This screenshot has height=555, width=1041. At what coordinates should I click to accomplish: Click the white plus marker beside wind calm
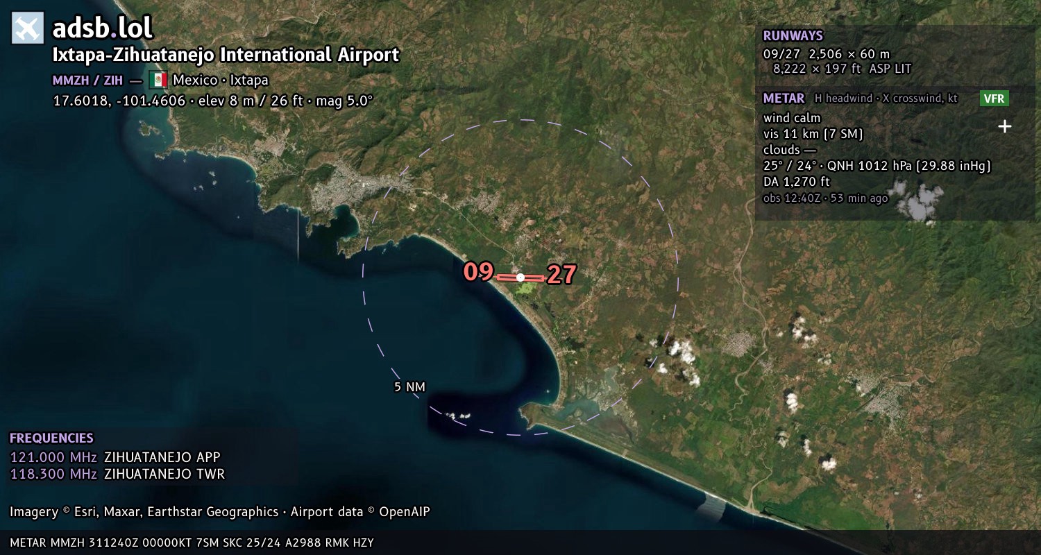(1004, 126)
